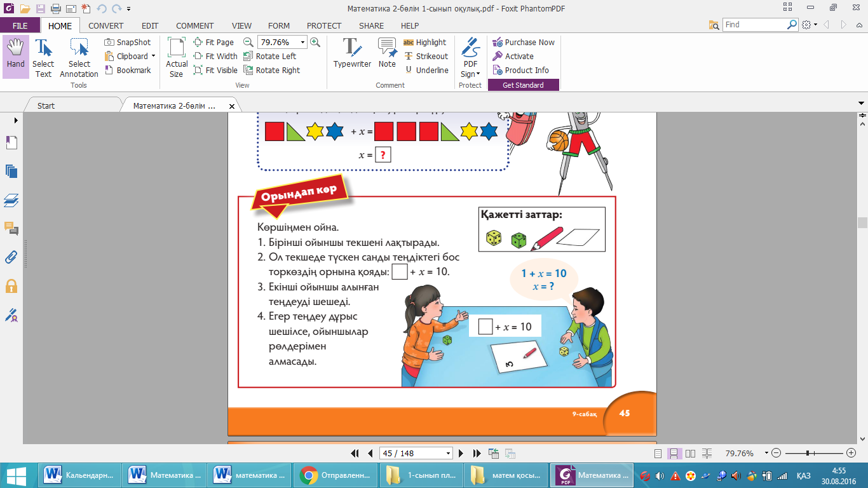
Task: Expand the Clipboard dropdown arrow
Action: point(153,57)
